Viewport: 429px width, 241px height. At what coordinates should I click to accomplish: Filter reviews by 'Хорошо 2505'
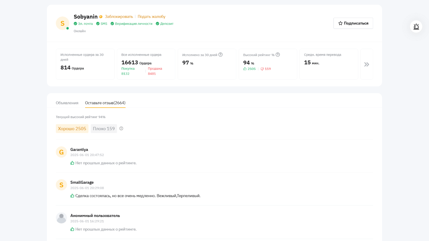coord(72,129)
